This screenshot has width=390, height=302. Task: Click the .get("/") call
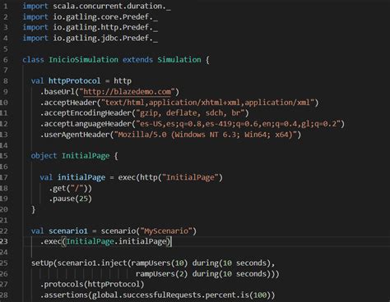(70, 188)
